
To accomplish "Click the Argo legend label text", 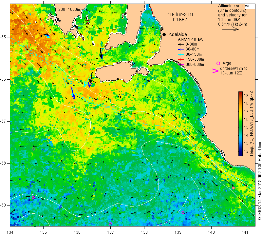I will [227, 63].
